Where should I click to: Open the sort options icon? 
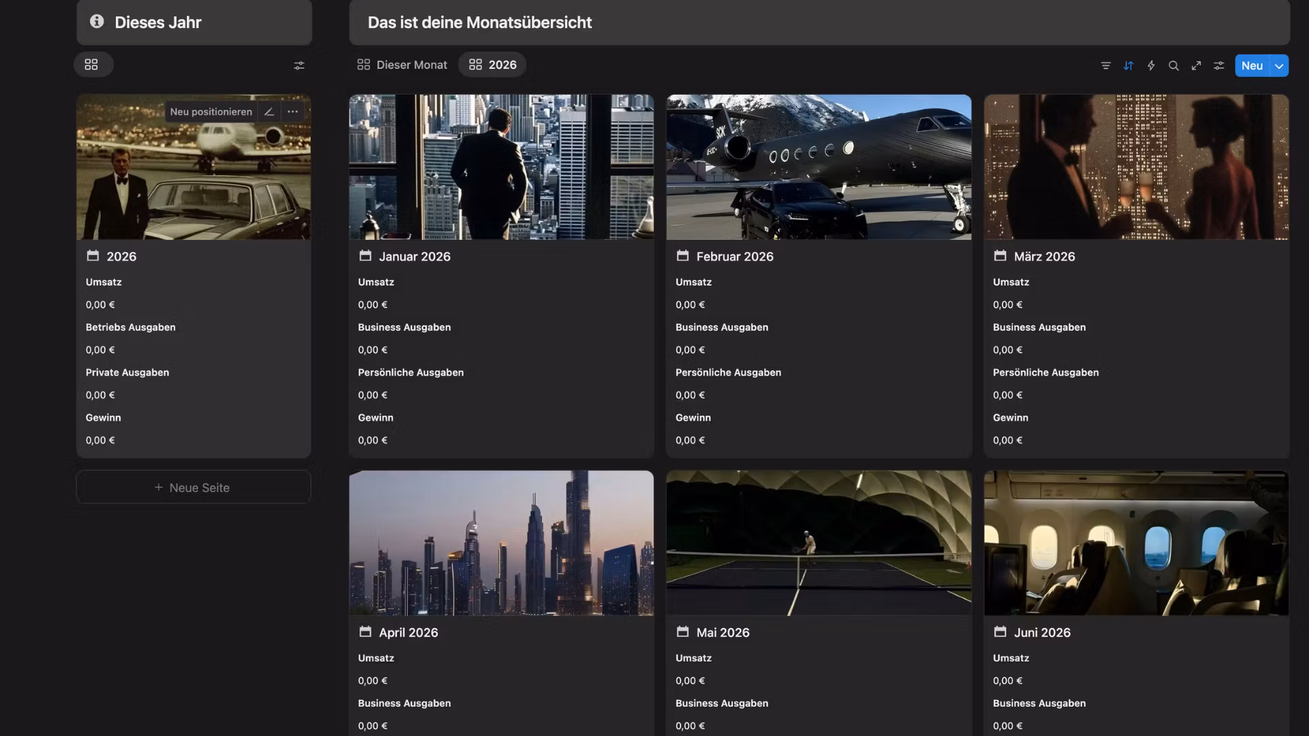[1128, 65]
